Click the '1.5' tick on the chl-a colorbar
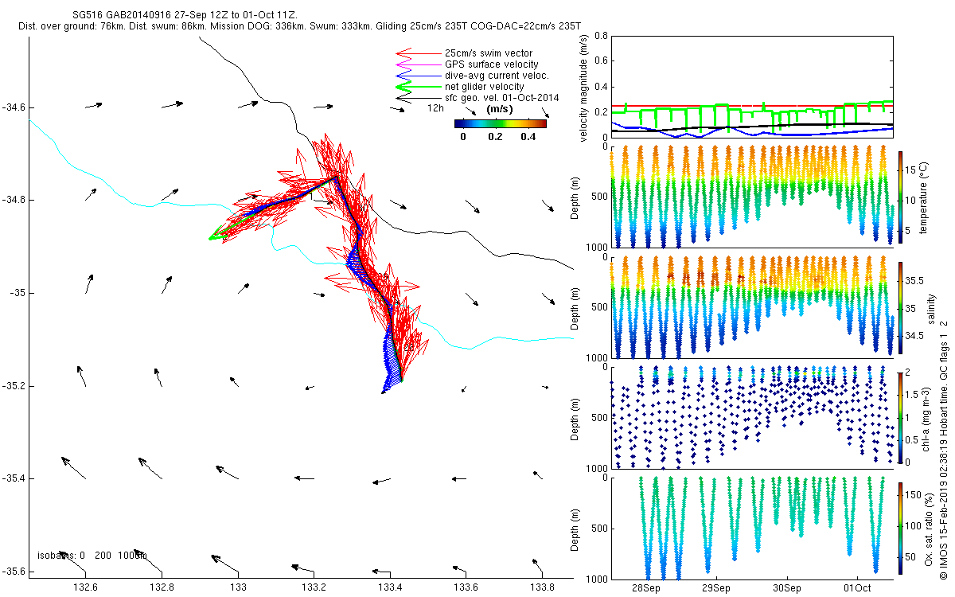This screenshot has width=955, height=597. click(914, 395)
